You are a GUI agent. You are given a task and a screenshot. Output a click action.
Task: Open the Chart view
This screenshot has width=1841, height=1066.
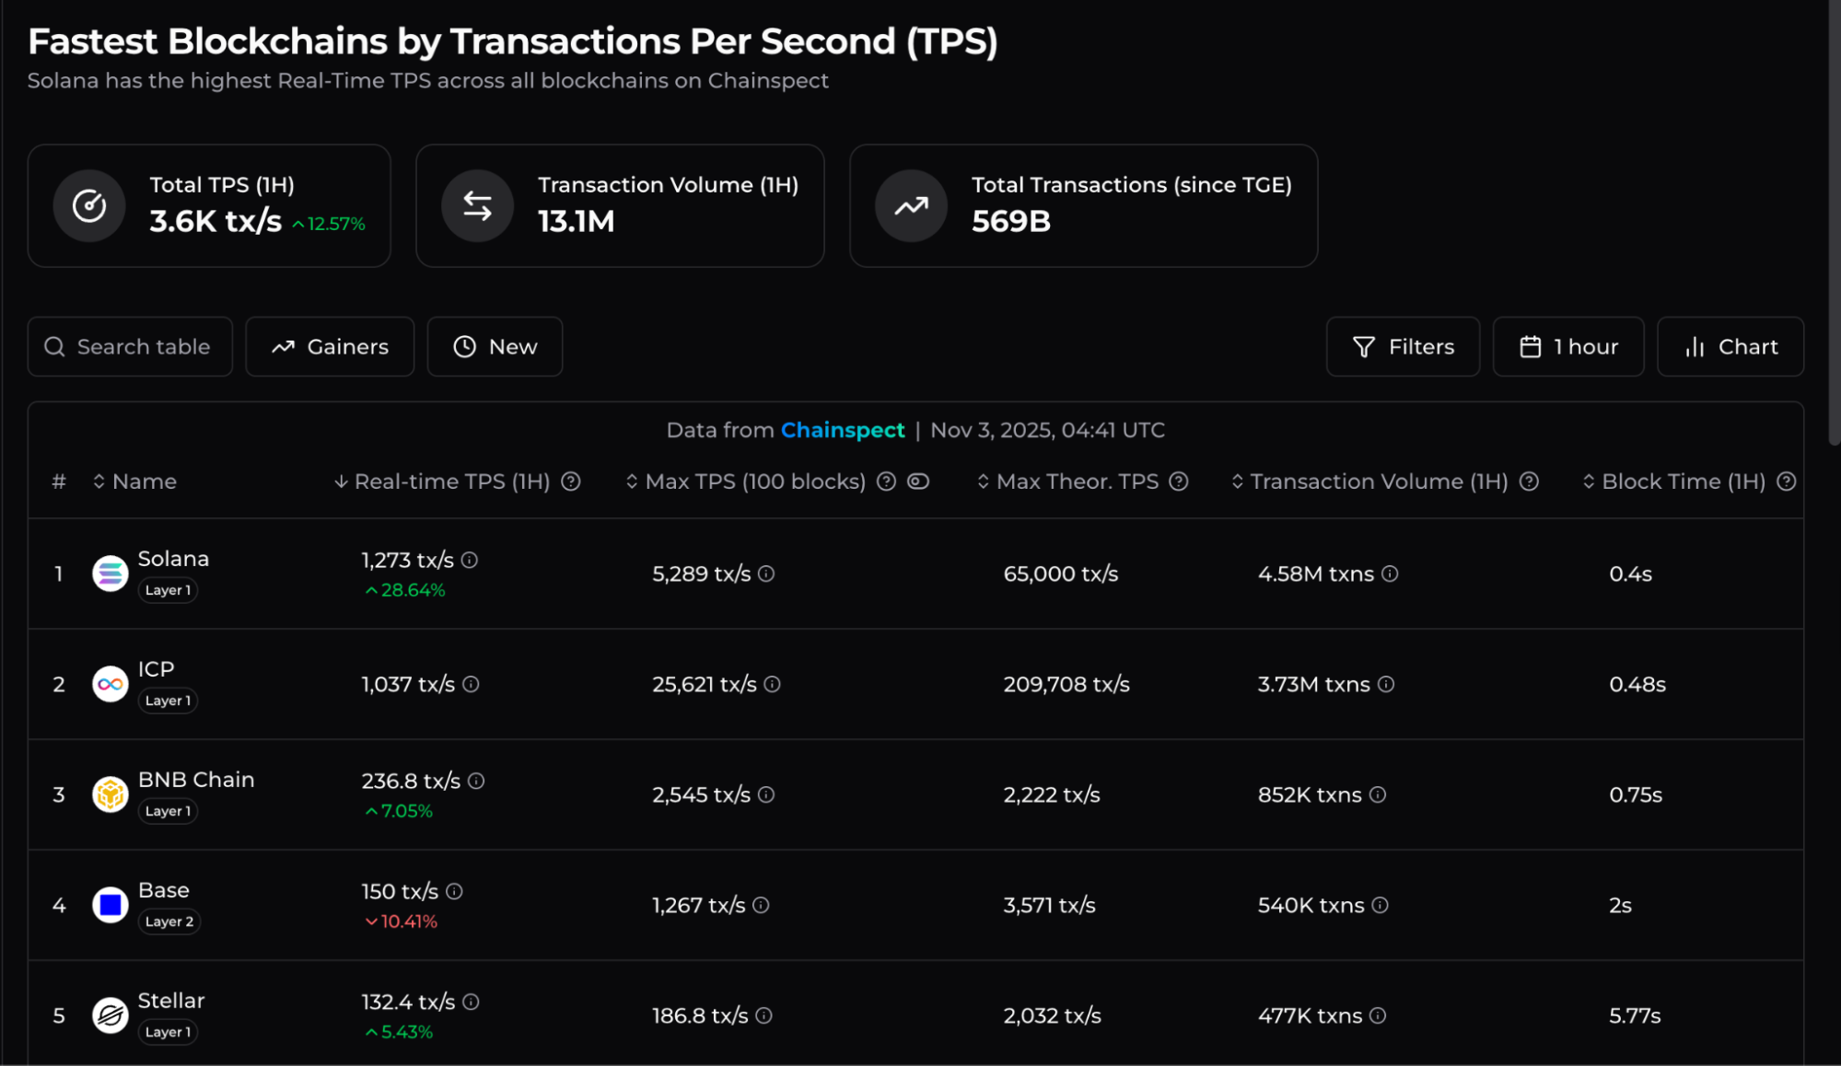pyautogui.click(x=1730, y=347)
